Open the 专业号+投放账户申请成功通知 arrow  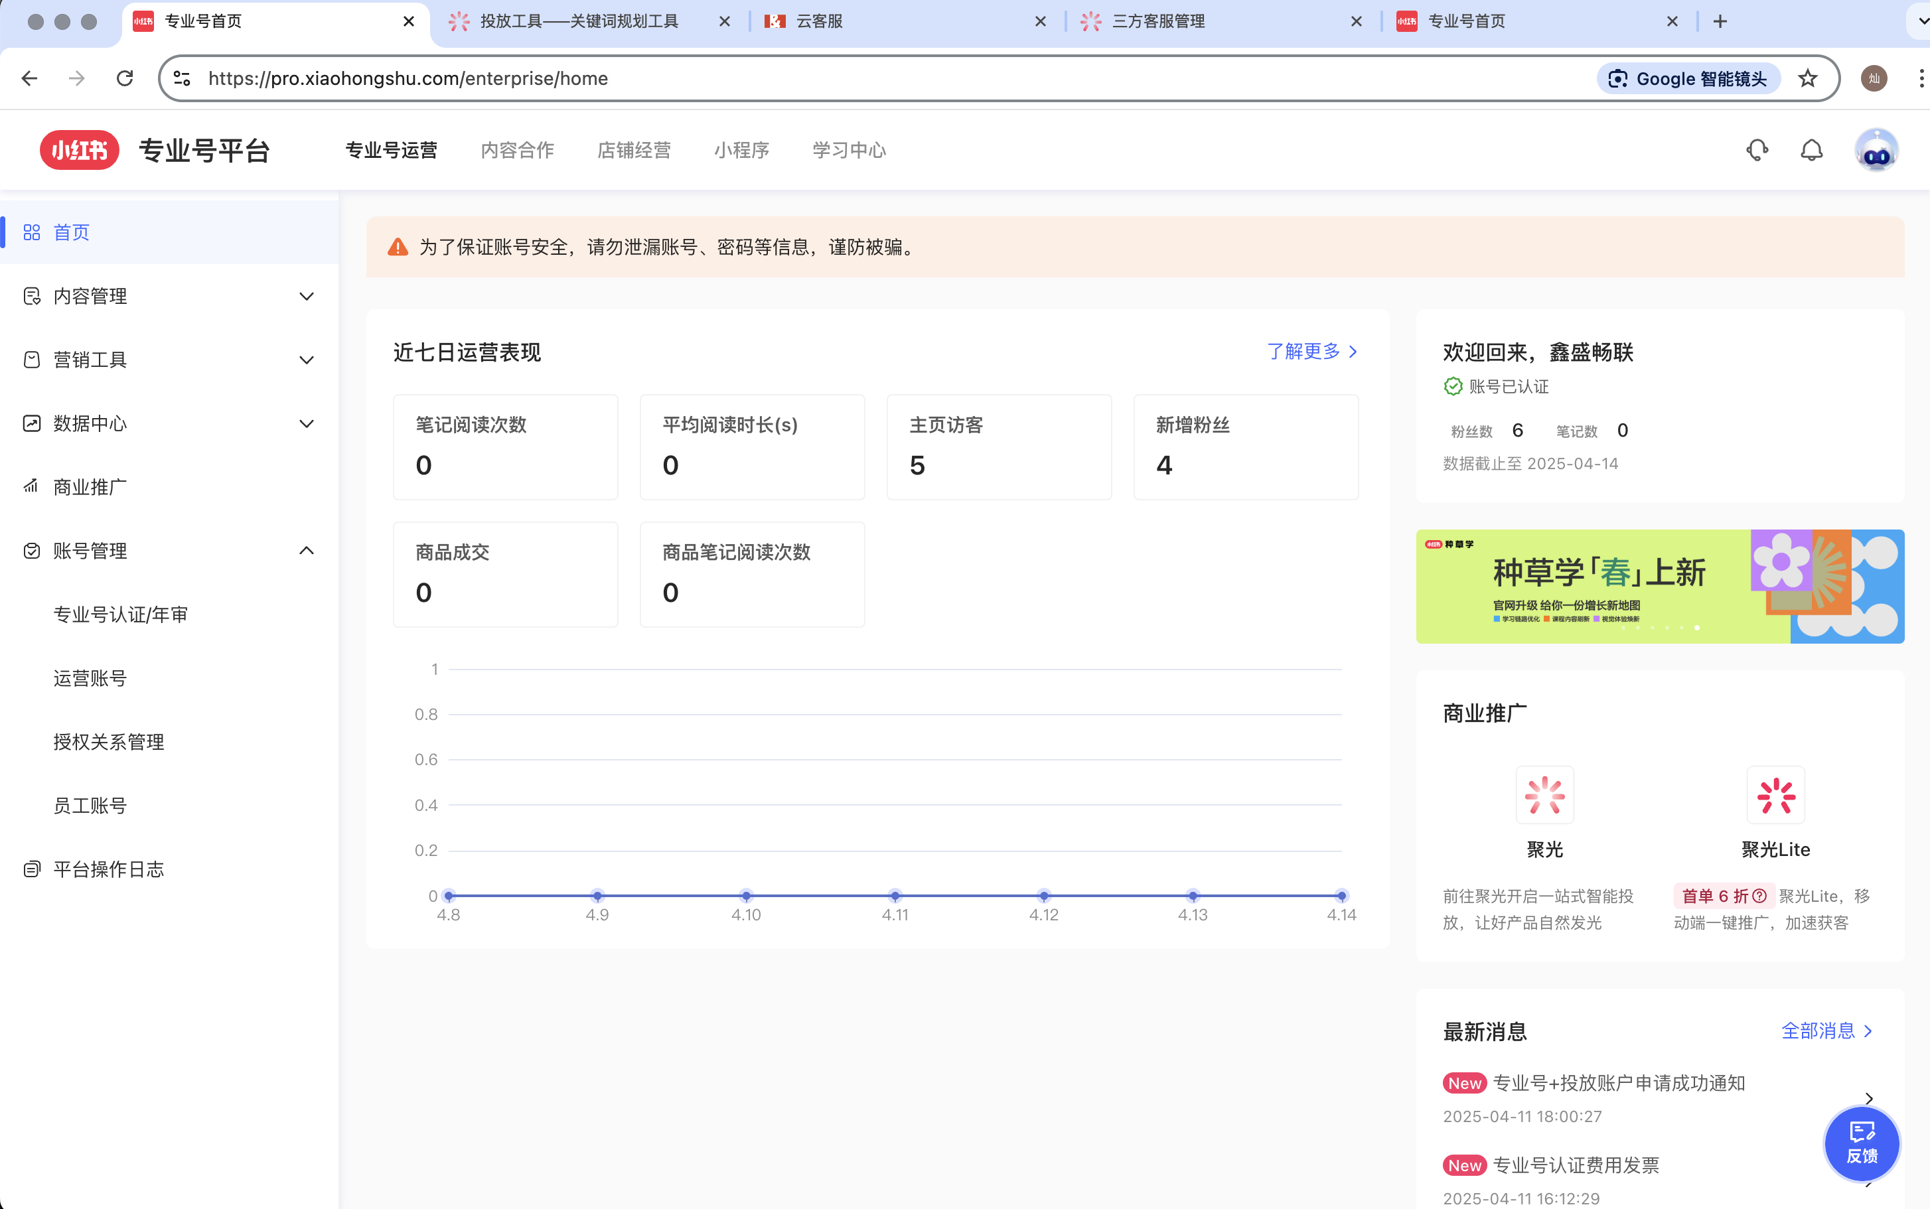1868,1099
